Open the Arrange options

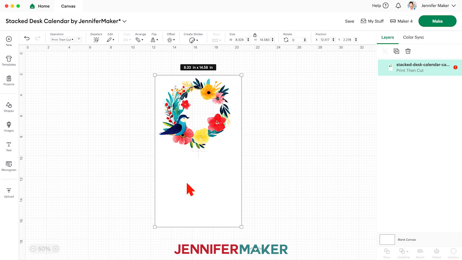(x=139, y=40)
